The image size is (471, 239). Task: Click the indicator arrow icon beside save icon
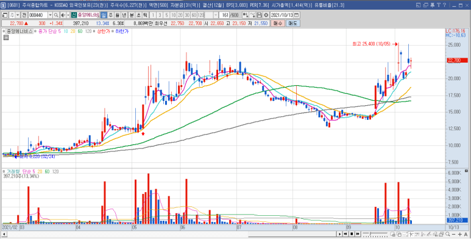(253, 15)
